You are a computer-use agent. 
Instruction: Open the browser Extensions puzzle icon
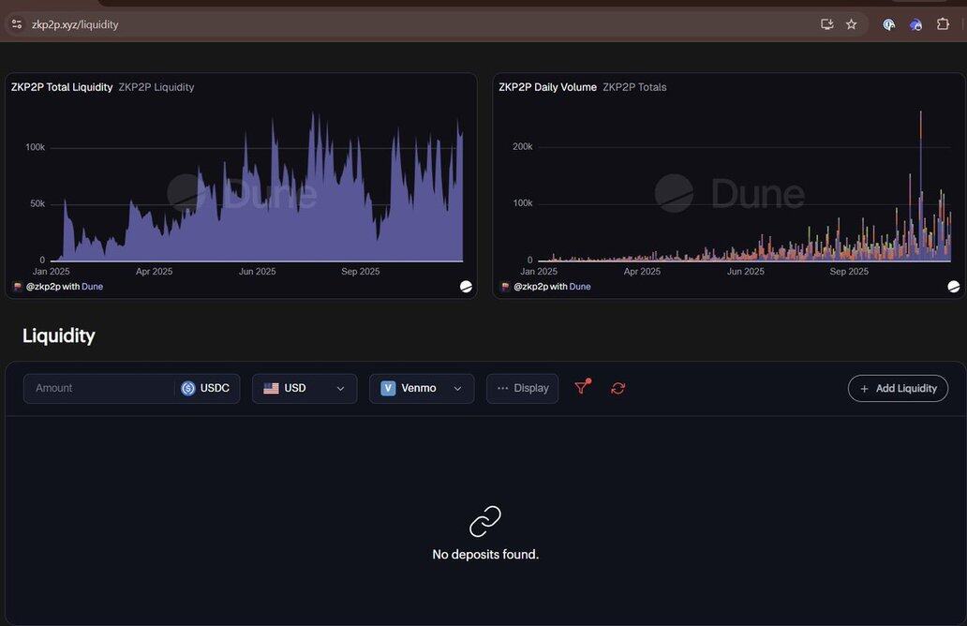click(943, 24)
